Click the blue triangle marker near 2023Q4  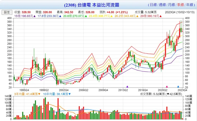coord(178,87)
